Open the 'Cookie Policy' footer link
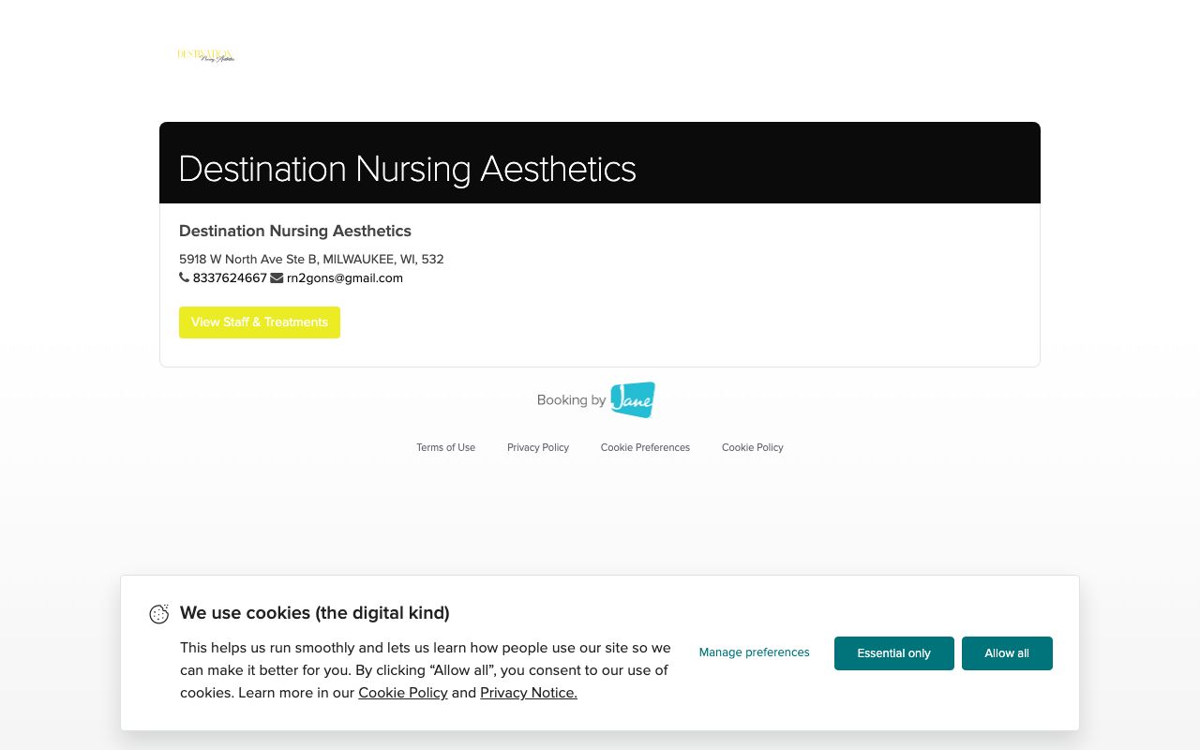The image size is (1200, 750). [752, 448]
